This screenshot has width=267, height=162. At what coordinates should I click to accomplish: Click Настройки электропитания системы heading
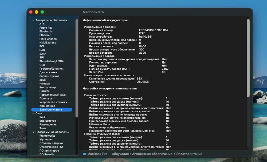pos(110,89)
